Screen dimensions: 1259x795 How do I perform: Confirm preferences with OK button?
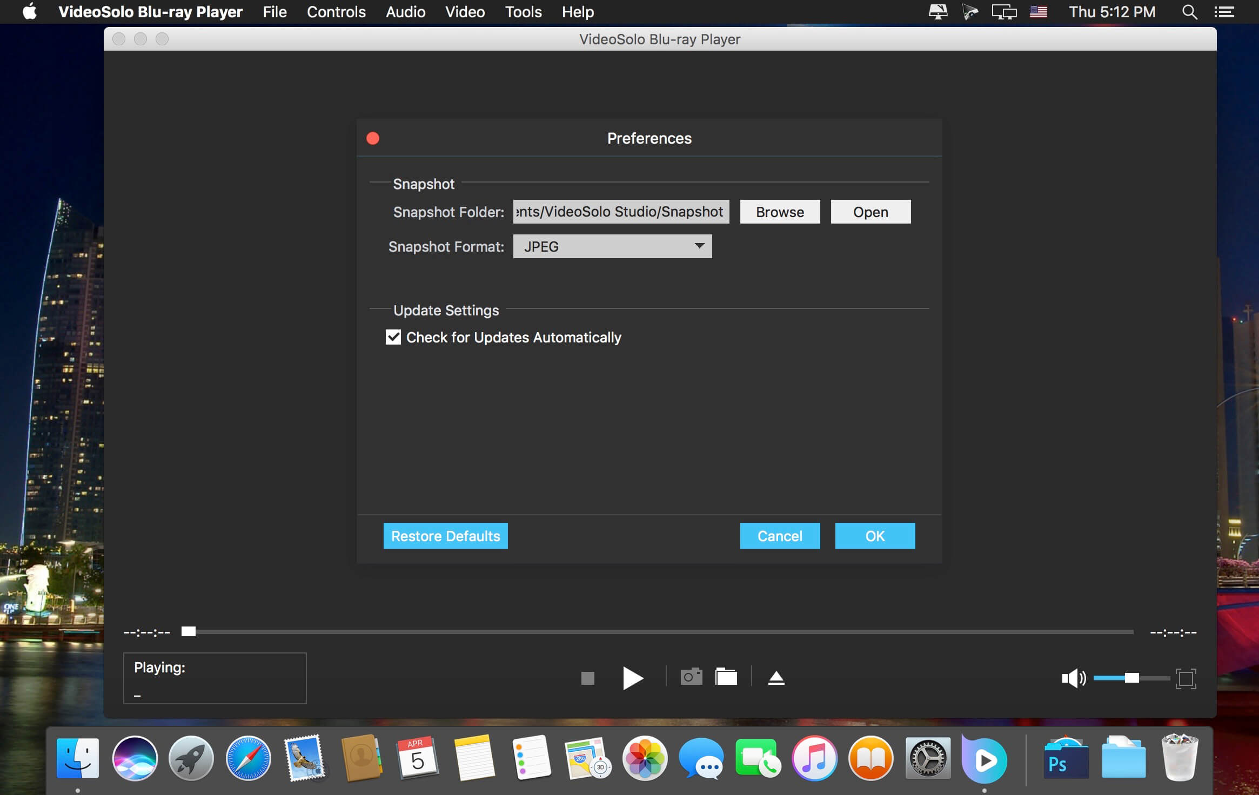tap(874, 536)
